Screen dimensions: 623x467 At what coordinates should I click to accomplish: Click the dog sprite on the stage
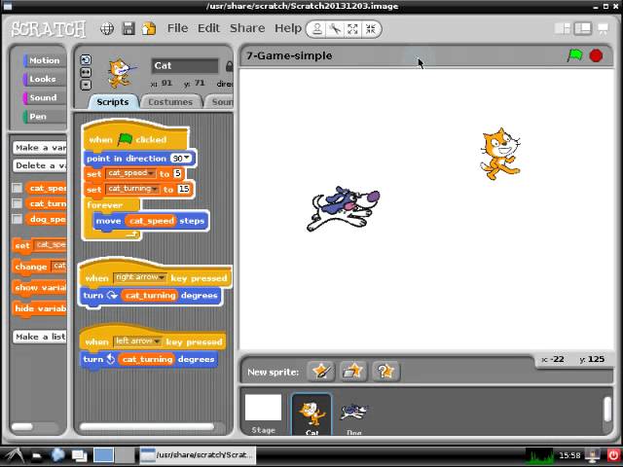tap(344, 208)
